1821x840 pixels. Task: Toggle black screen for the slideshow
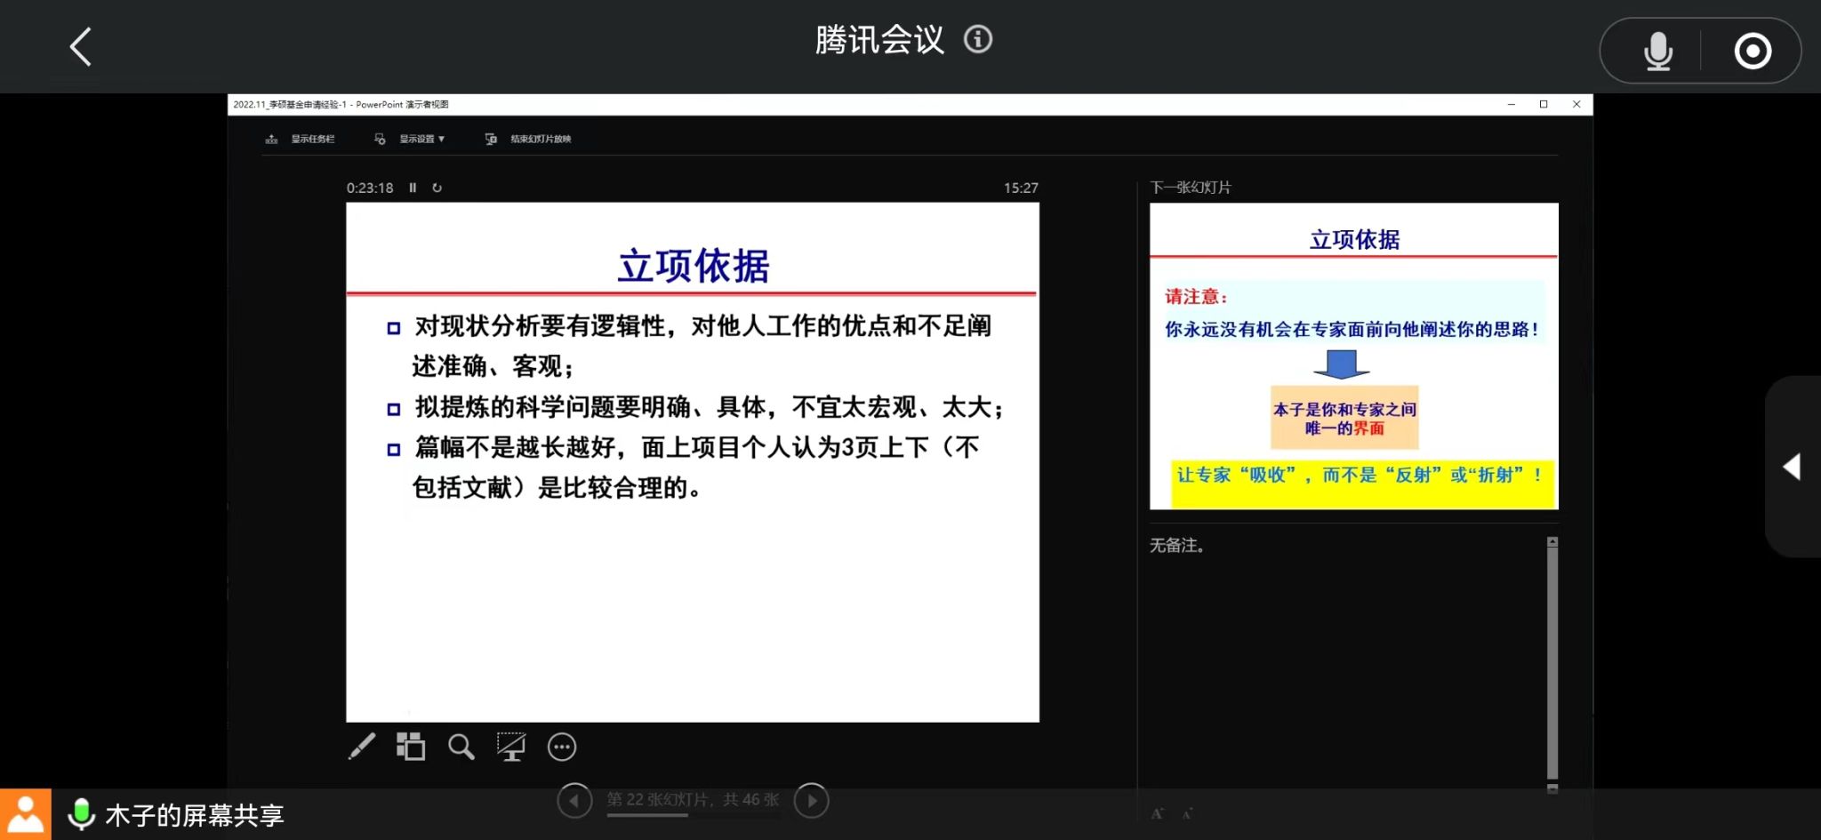[511, 747]
